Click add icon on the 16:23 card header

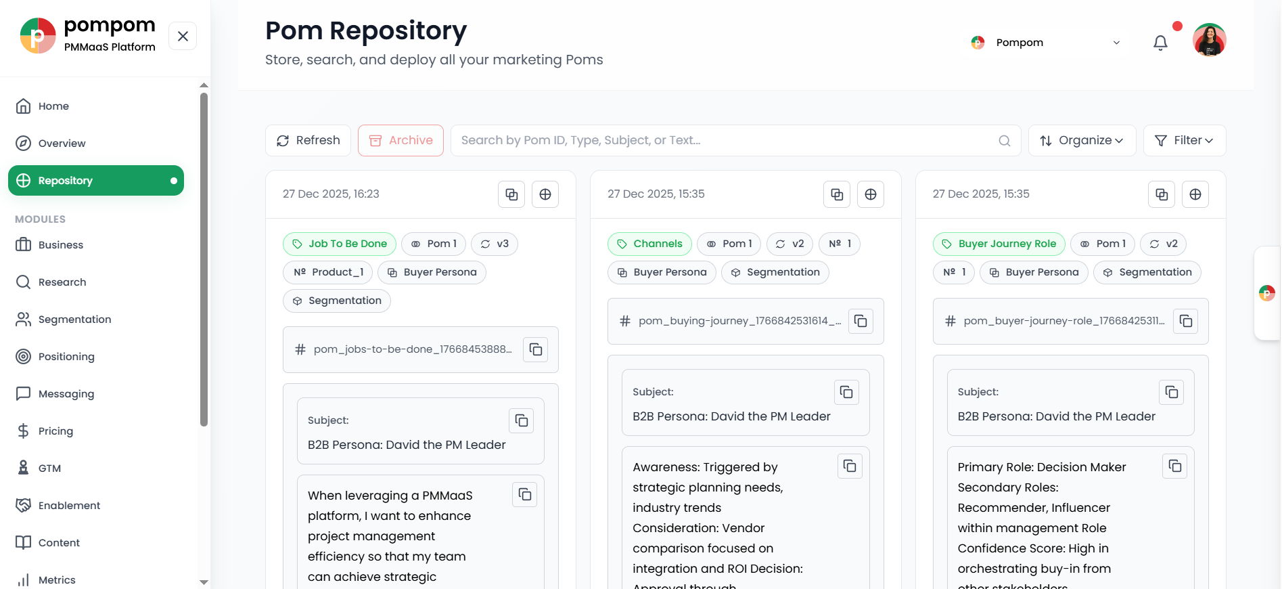(545, 194)
